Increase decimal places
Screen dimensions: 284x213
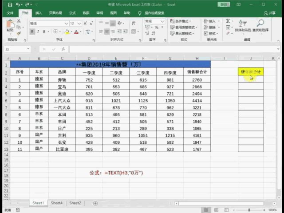[147, 33]
